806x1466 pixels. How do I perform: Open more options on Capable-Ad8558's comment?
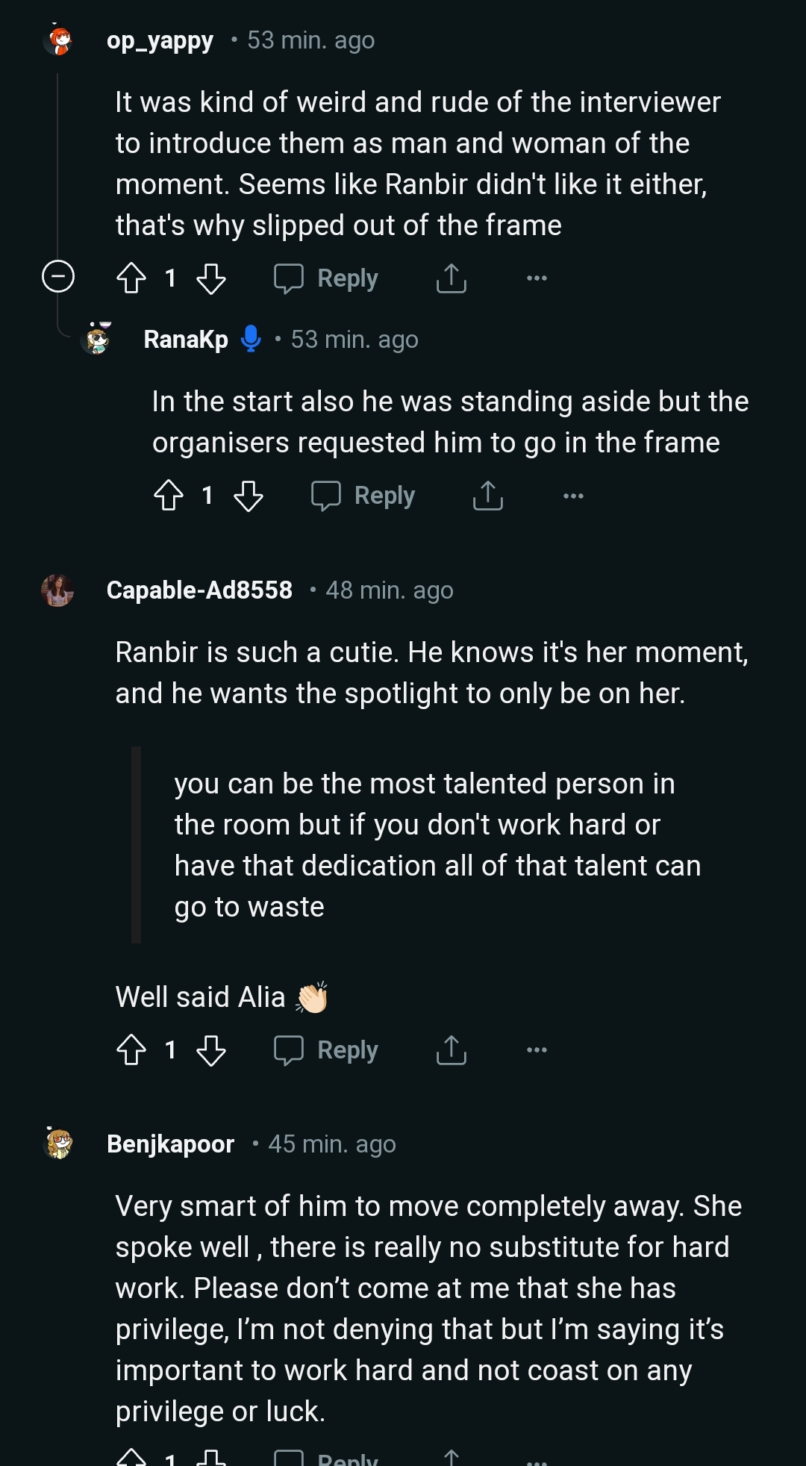537,1050
